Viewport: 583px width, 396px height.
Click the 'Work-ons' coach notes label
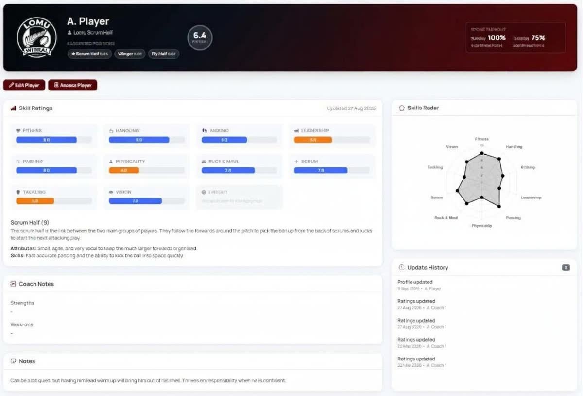coord(22,324)
